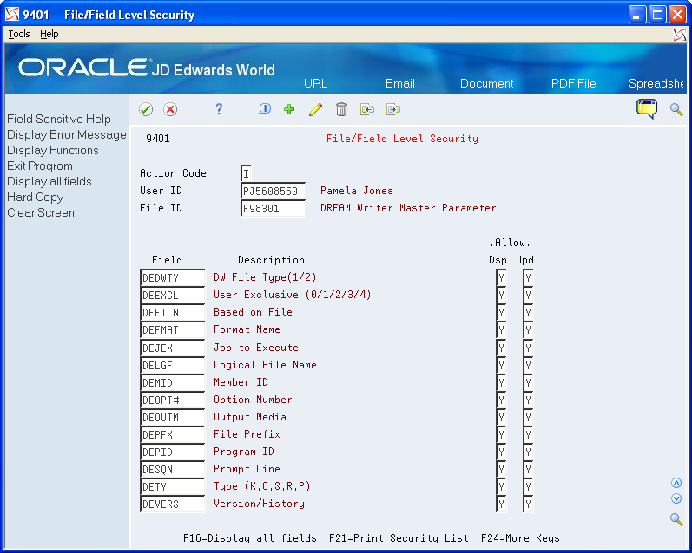This screenshot has height=553, width=692.
Task: Click the DEVERS field box
Action: tap(173, 504)
